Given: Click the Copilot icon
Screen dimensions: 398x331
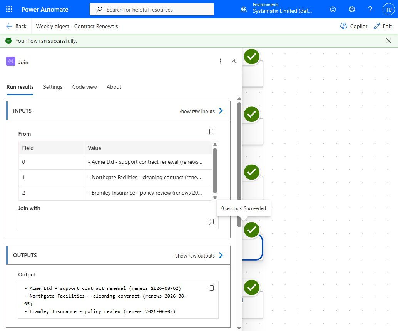Looking at the screenshot, I should (x=343, y=26).
